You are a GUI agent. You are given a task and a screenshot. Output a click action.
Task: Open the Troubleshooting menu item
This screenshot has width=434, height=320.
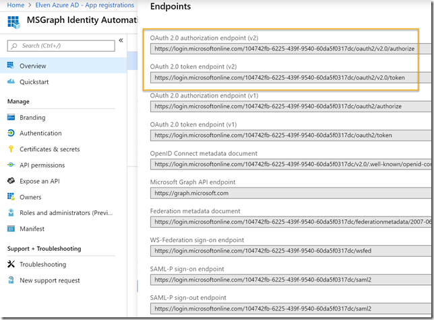tap(63, 264)
